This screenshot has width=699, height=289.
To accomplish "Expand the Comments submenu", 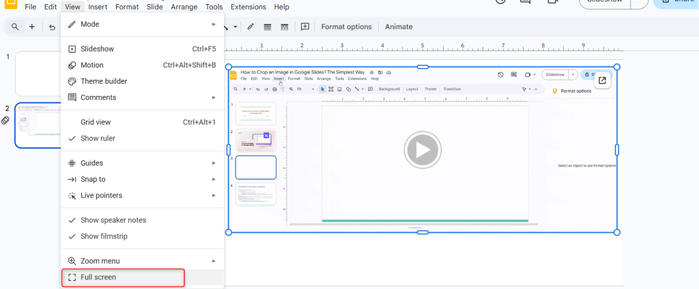I will click(142, 97).
